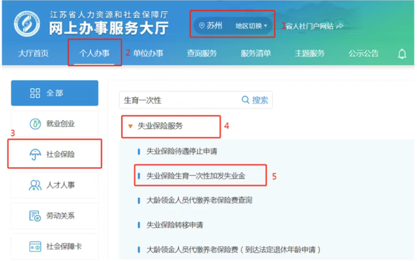This screenshot has width=417, height=261.
Task: Collapse the 失业保险服务 section
Action: pos(131,127)
